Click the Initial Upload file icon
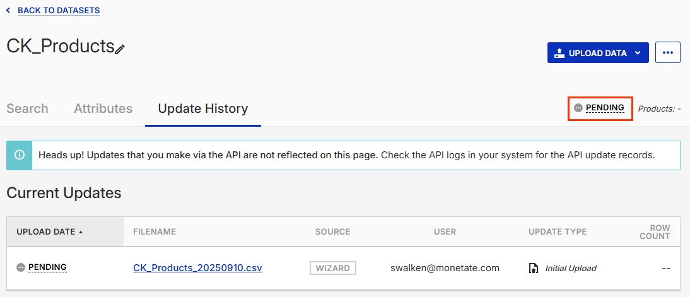Image resolution: width=690 pixels, height=297 pixels. [x=534, y=268]
